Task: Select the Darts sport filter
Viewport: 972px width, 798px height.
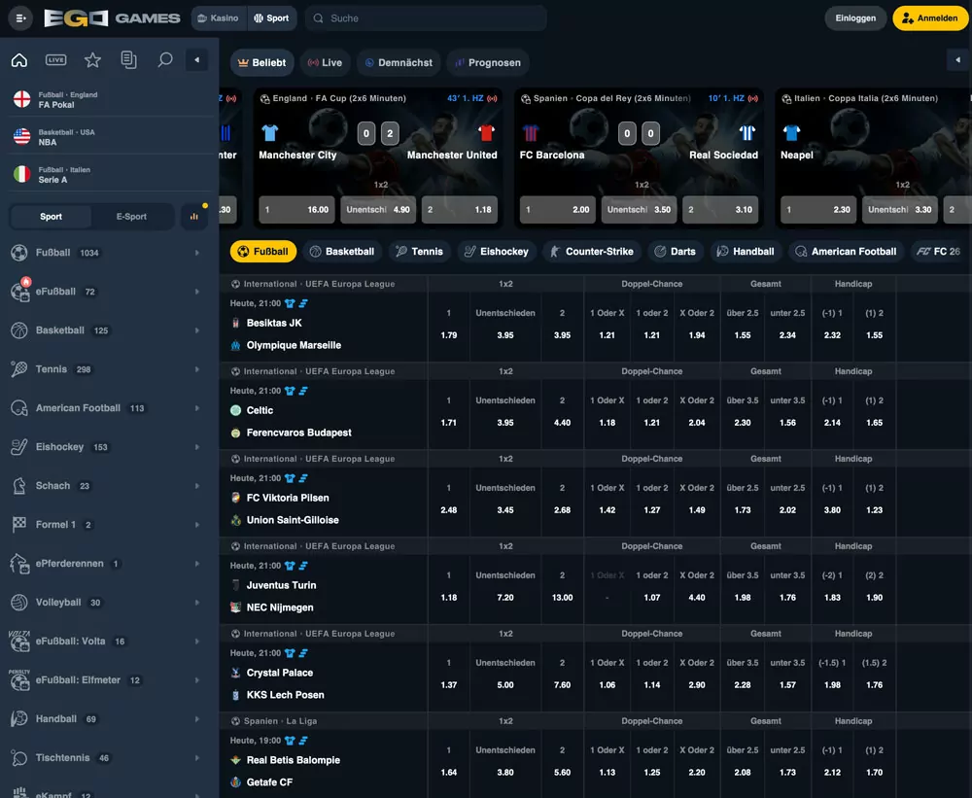Action: (676, 251)
